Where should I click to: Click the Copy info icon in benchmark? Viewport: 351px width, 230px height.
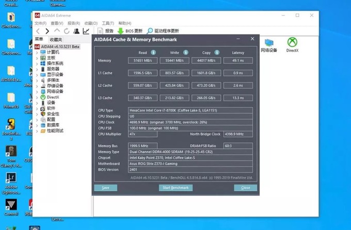click(217, 53)
